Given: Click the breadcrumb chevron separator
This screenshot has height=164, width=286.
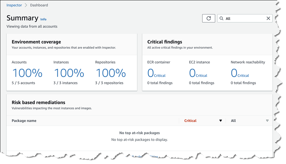Looking at the screenshot, I should [x=26, y=5].
